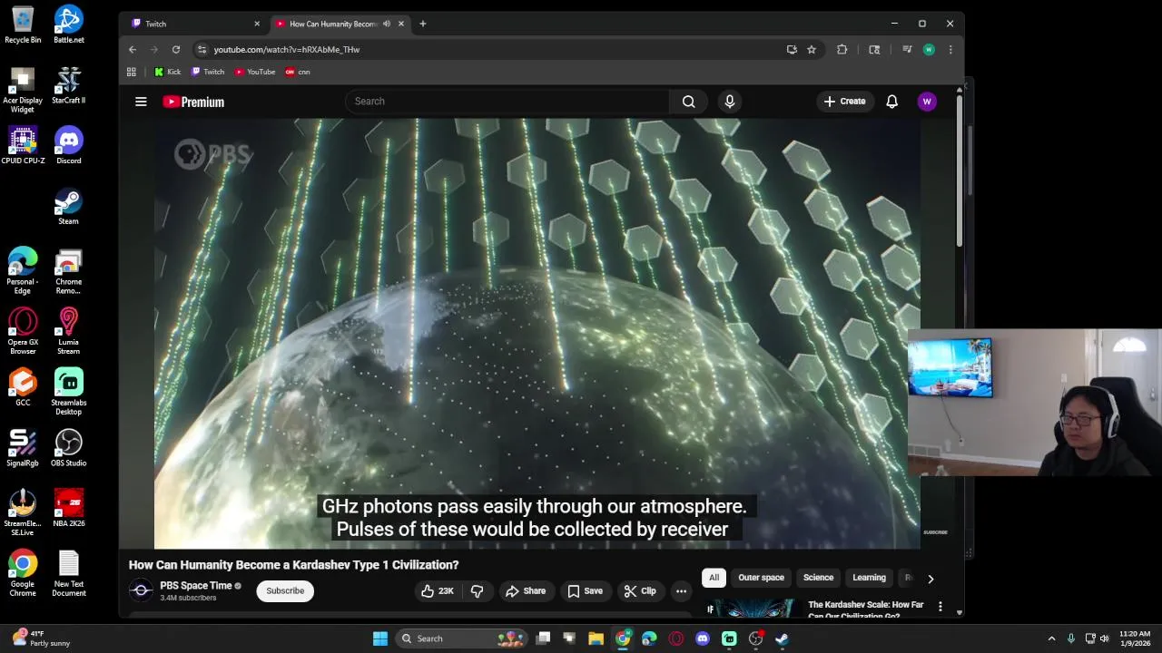Image resolution: width=1162 pixels, height=653 pixels.
Task: Select the Outer space filter chip
Action: [761, 578]
